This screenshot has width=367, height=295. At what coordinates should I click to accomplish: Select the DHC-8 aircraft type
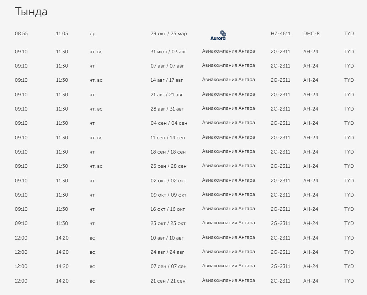(311, 33)
